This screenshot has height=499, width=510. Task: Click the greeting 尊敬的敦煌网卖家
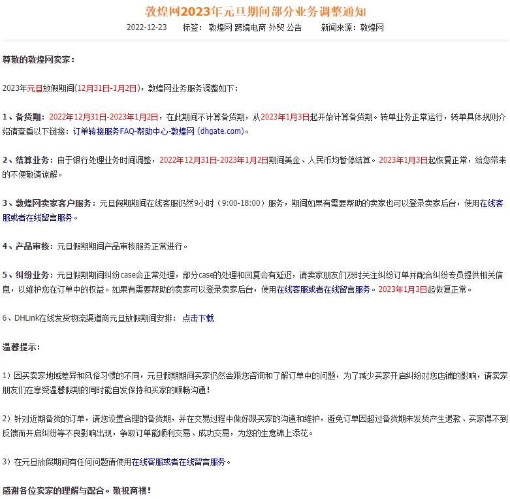tap(39, 59)
